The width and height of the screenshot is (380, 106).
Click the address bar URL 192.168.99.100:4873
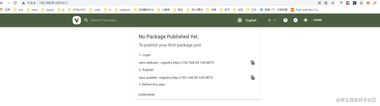coord(53,3)
